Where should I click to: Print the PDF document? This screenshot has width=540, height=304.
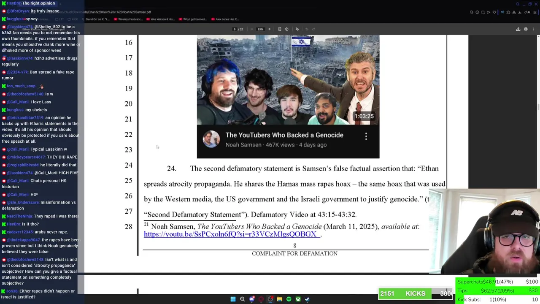526,29
